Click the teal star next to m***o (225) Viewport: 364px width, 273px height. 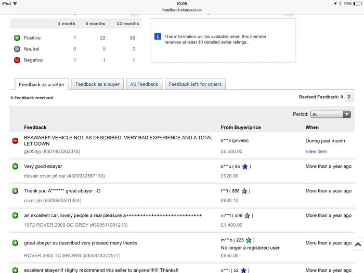249,240
